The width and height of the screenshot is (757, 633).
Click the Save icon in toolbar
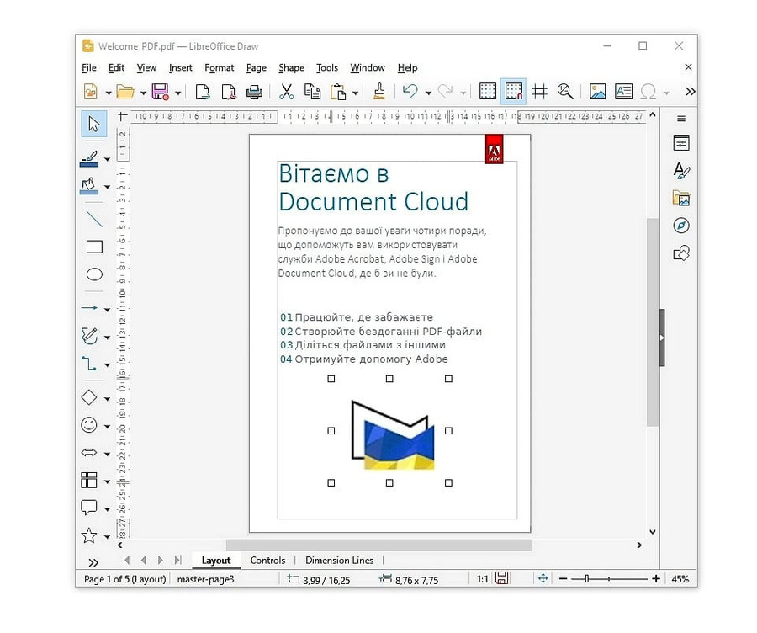(161, 91)
